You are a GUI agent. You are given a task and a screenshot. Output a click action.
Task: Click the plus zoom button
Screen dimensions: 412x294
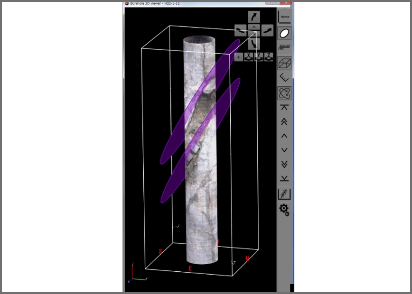pos(238,57)
